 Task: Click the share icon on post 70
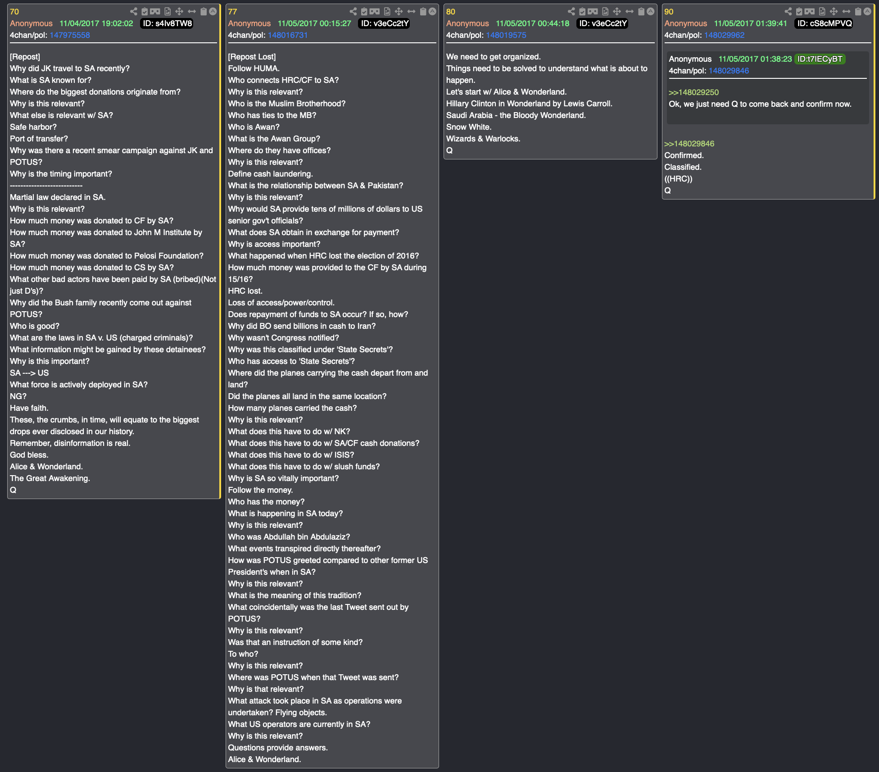pyautogui.click(x=134, y=11)
